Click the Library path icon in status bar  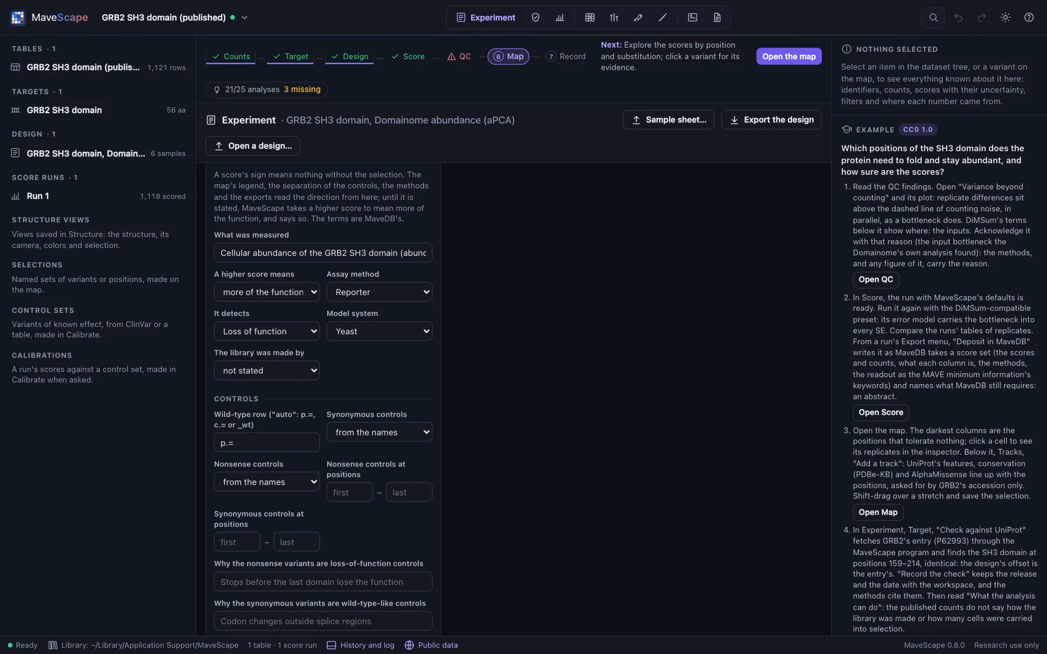coord(53,645)
